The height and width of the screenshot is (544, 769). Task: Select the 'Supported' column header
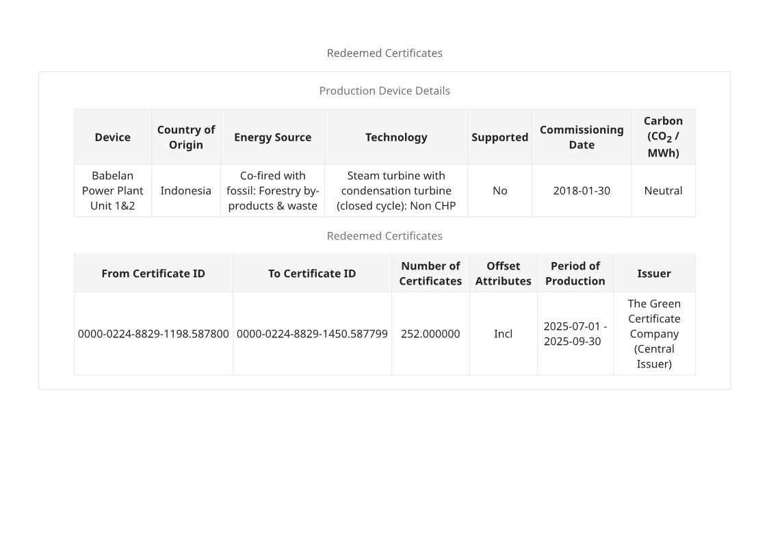pyautogui.click(x=499, y=137)
